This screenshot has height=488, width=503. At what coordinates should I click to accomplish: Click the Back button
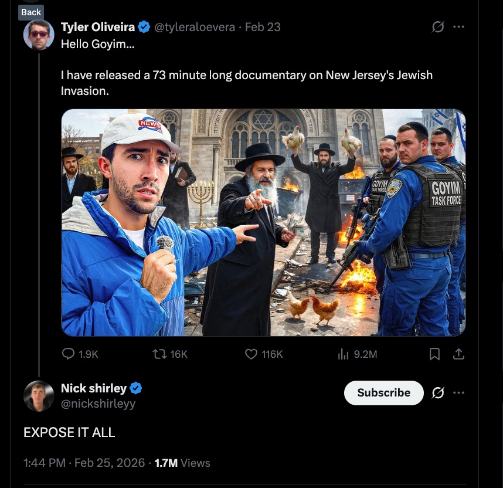(x=31, y=12)
